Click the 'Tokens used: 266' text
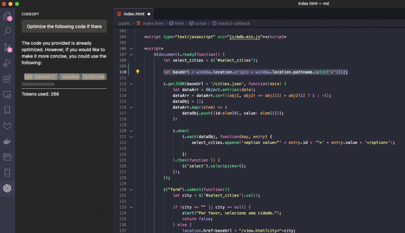The image size is (405, 233). coord(40,94)
